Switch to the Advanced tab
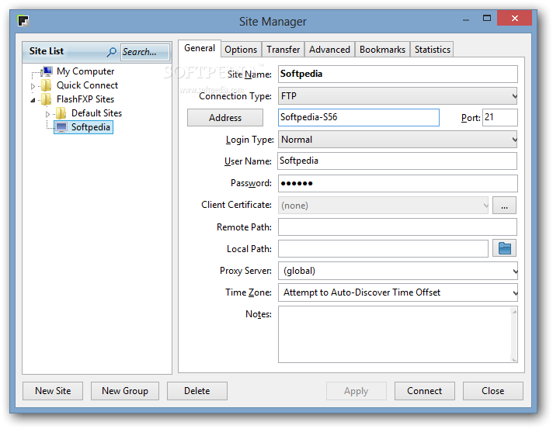 [329, 50]
